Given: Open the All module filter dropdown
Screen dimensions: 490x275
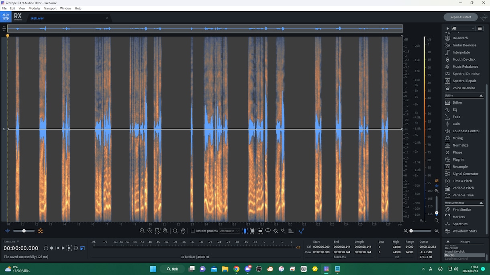Looking at the screenshot, I should point(463,28).
